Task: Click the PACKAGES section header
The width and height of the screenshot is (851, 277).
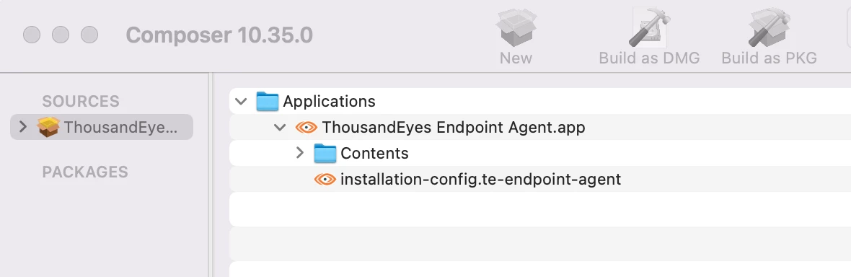Action: 85,172
